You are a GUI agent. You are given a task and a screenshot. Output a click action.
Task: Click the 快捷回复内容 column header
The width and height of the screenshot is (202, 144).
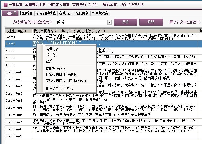115,31
